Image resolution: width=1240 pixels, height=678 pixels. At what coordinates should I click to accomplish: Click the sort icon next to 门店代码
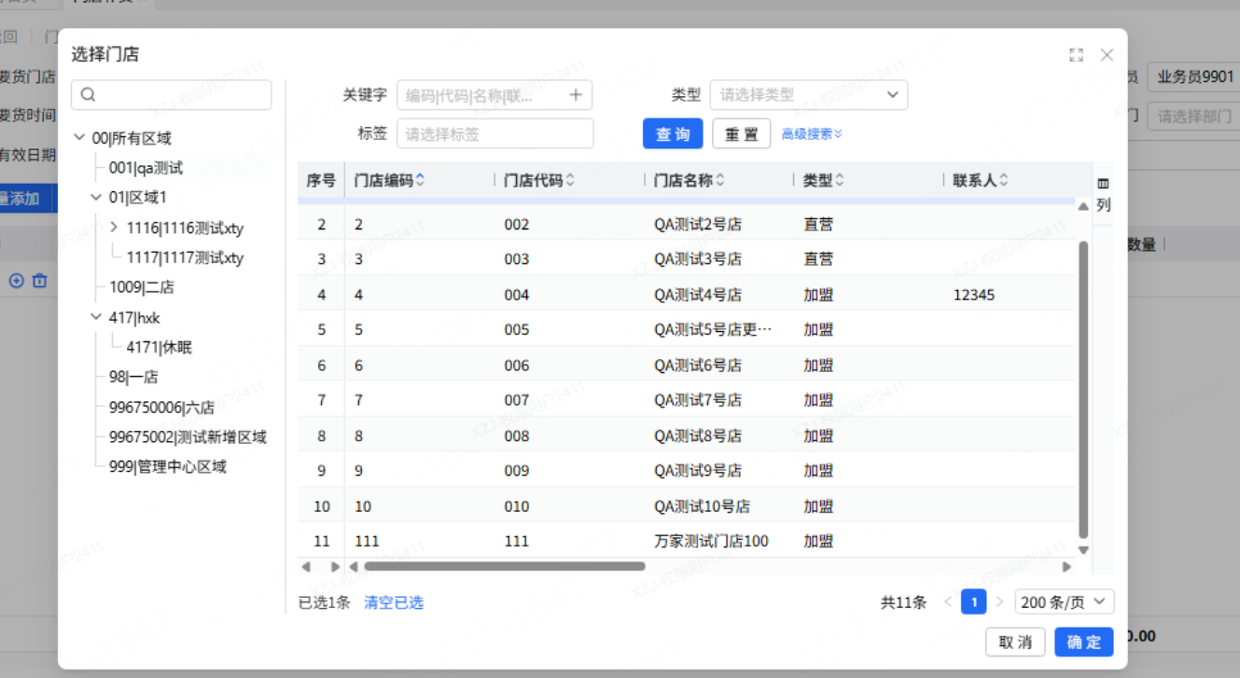point(570,180)
